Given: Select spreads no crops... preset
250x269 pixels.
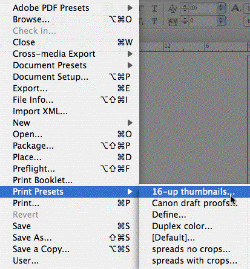Looking at the screenshot, I should click(194, 249).
